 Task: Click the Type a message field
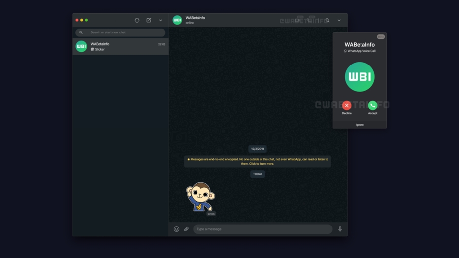(x=262, y=229)
